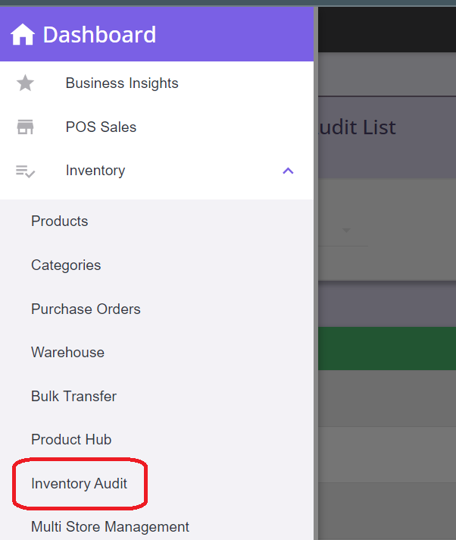Collapse the Inventory menu chevron
Viewport: 456px width, 540px height.
click(288, 171)
